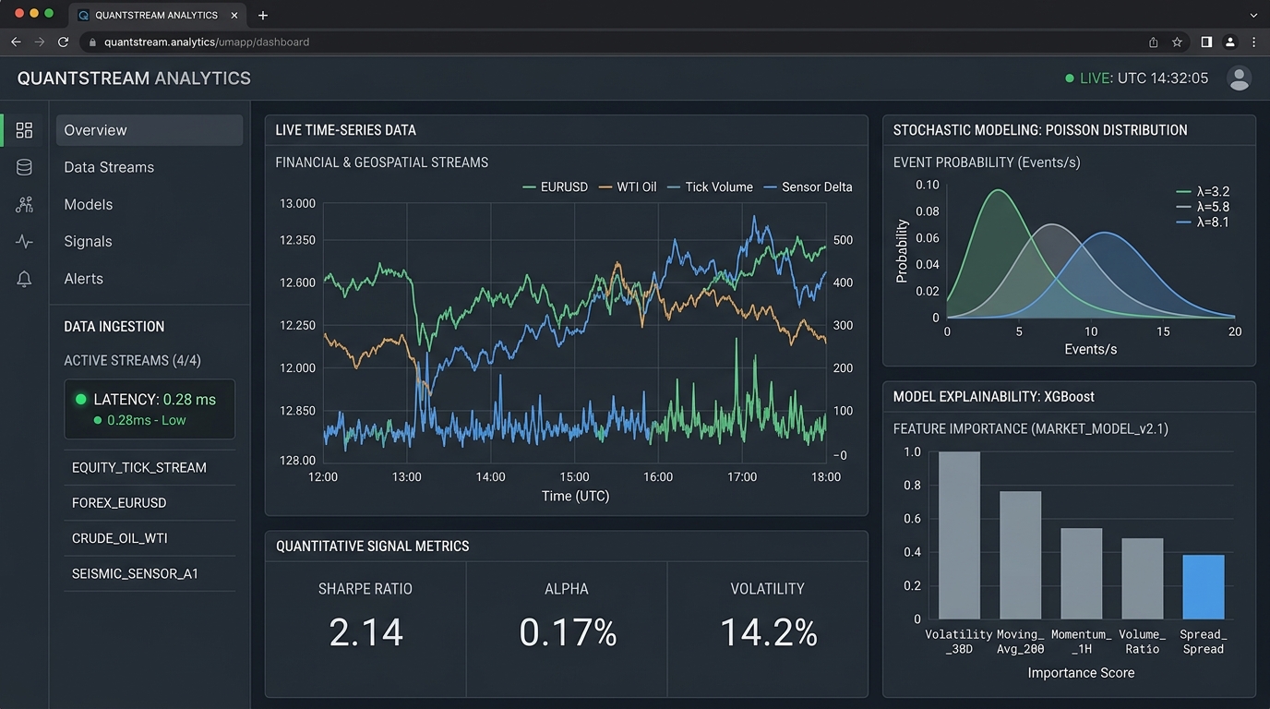Viewport: 1270px width, 709px height.
Task: Click the QUANTSTREAM ANALYTICS logo title
Action: point(134,78)
